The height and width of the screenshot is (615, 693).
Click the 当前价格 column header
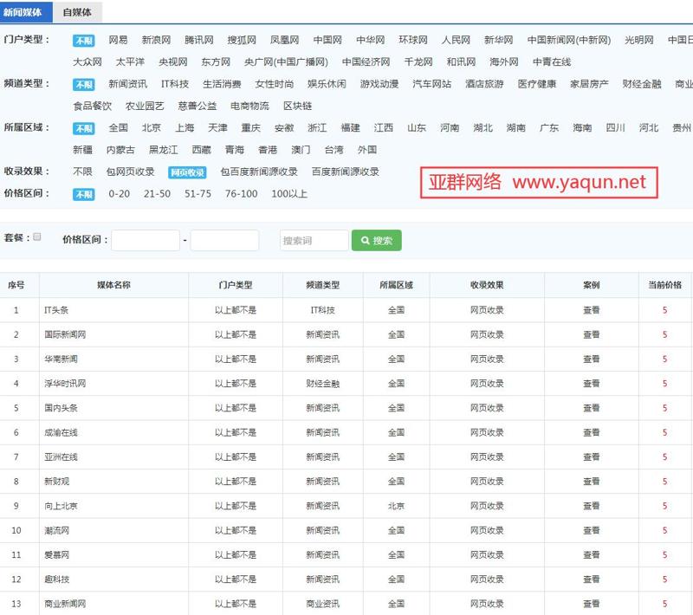click(x=664, y=285)
